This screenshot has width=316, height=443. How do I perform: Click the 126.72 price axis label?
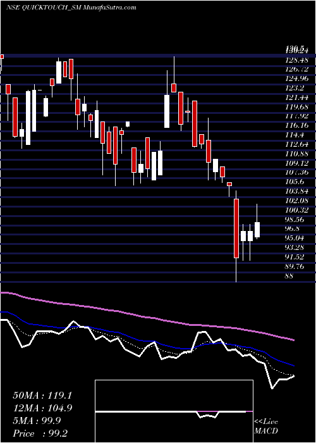[297, 69]
